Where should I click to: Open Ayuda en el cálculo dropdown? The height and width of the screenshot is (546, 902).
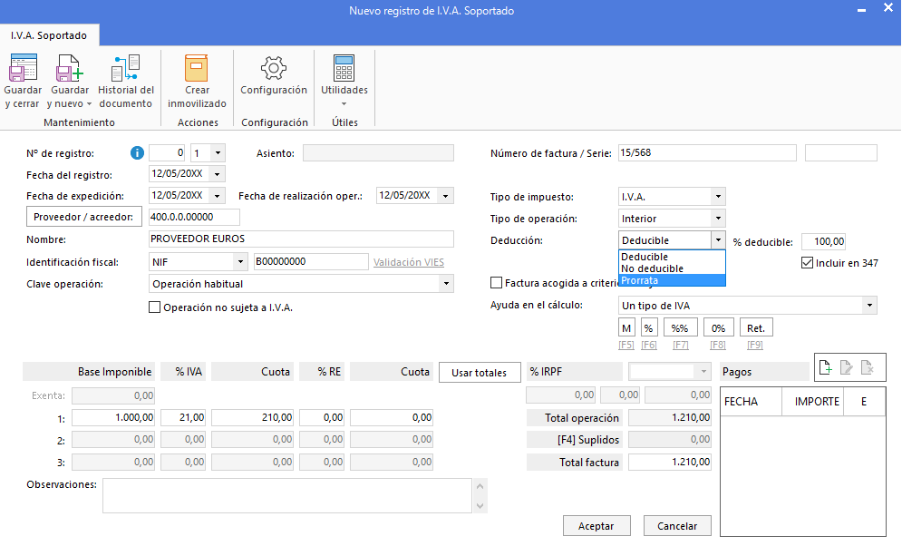[869, 306]
